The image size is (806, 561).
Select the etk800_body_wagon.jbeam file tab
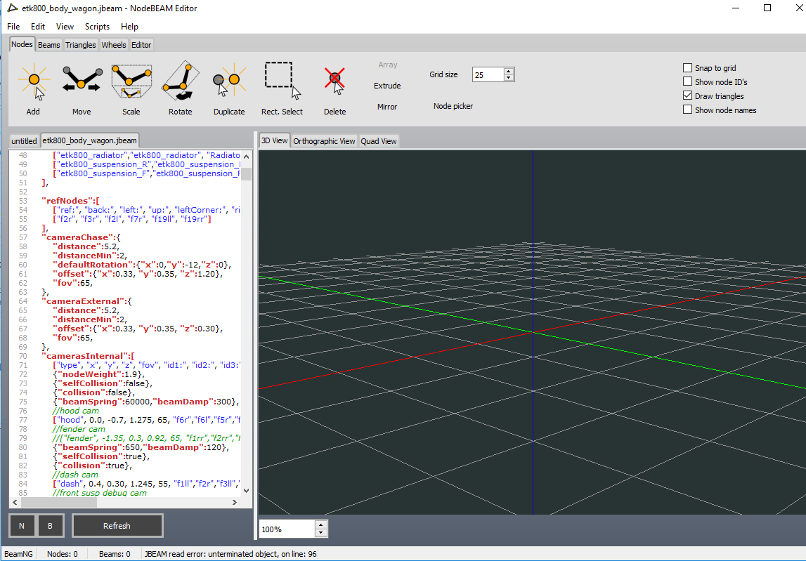pyautogui.click(x=89, y=140)
